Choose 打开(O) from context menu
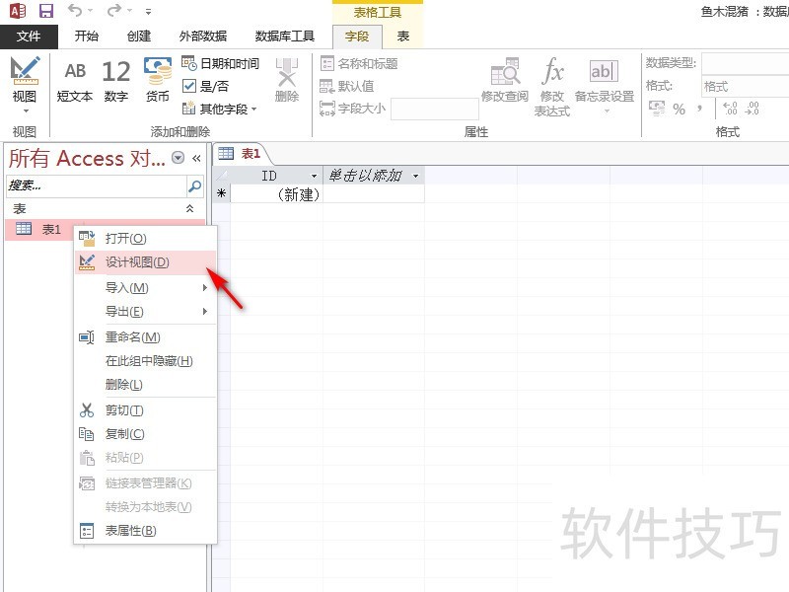This screenshot has width=789, height=592. 145,239
